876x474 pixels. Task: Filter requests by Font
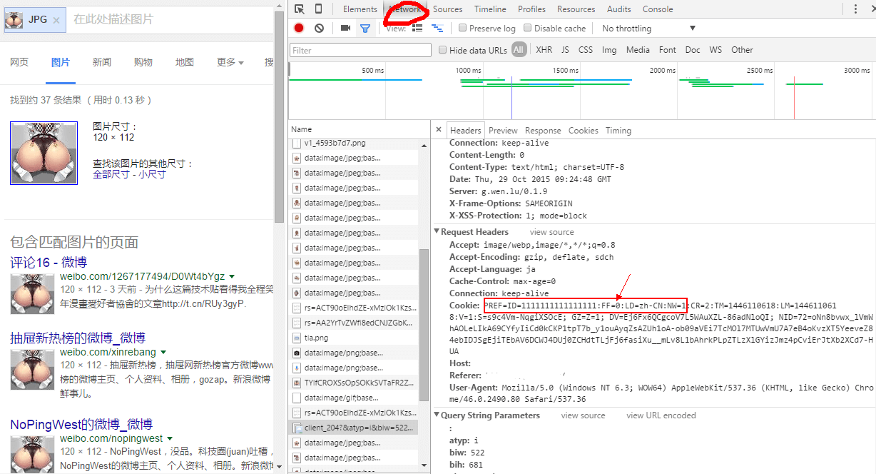click(x=668, y=50)
